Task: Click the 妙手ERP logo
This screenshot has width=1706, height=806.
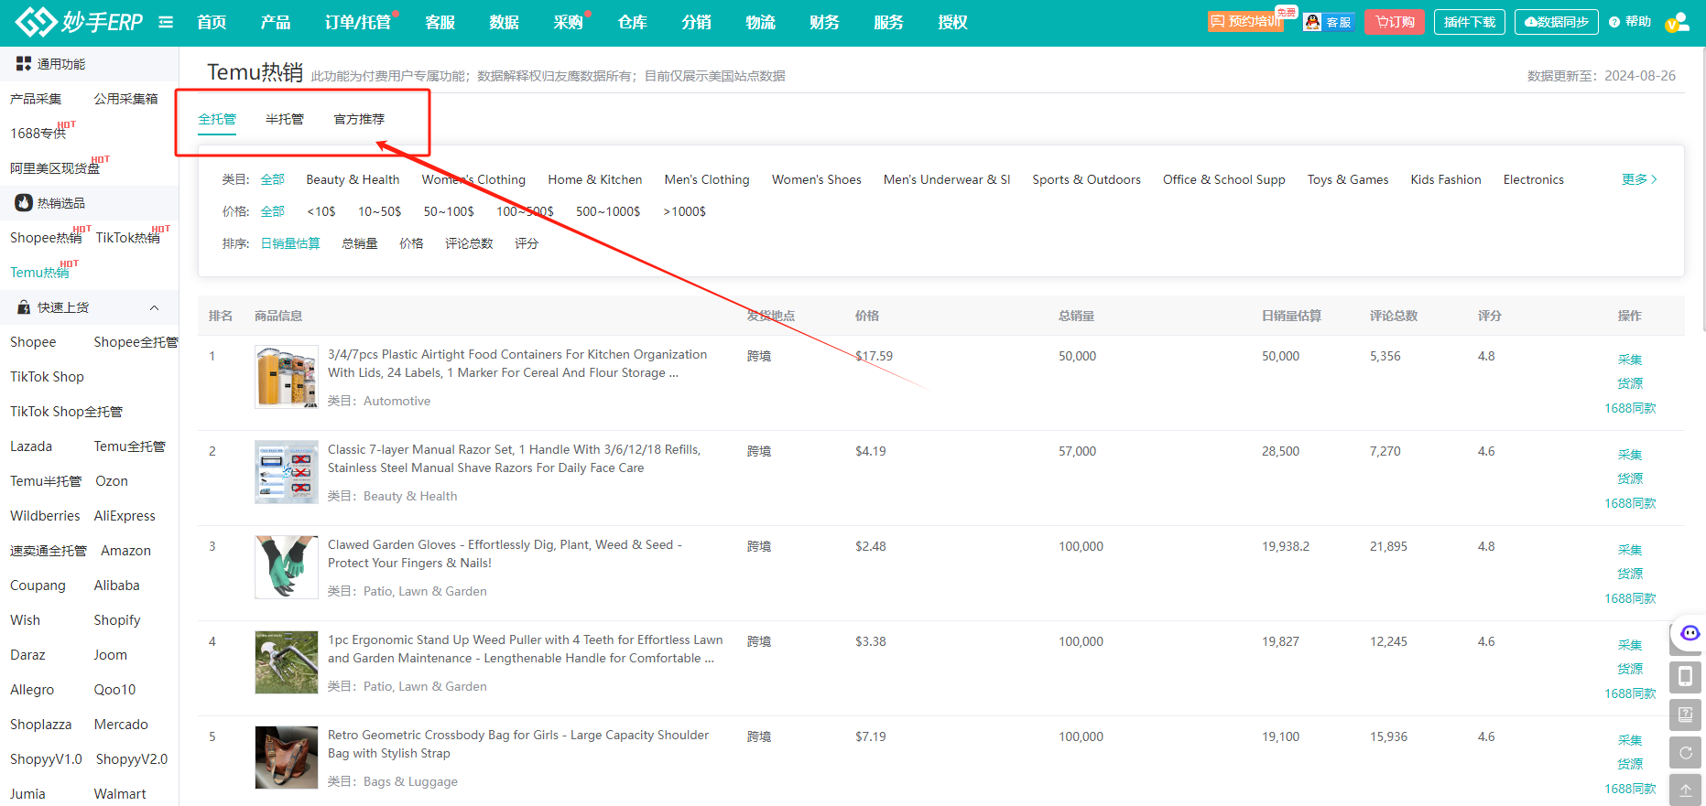Action: 80,22
